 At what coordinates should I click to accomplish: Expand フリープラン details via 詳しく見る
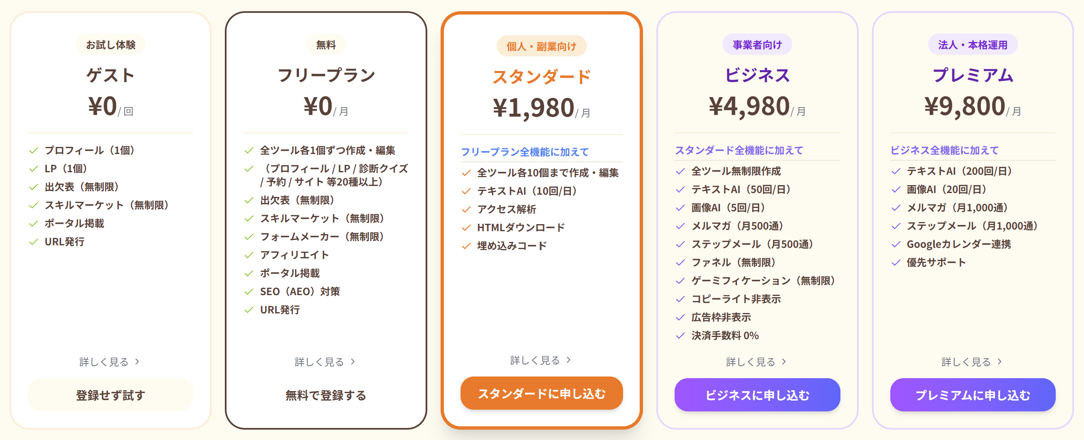tap(325, 362)
